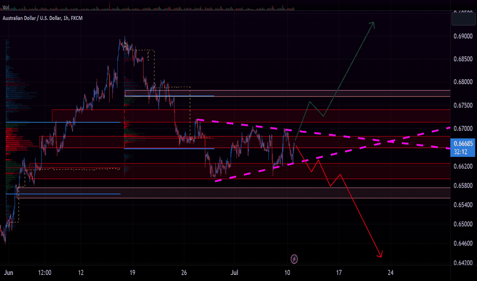Click the 0.64200 price axis label
Image resolution: width=477 pixels, height=281 pixels.
(x=463, y=263)
